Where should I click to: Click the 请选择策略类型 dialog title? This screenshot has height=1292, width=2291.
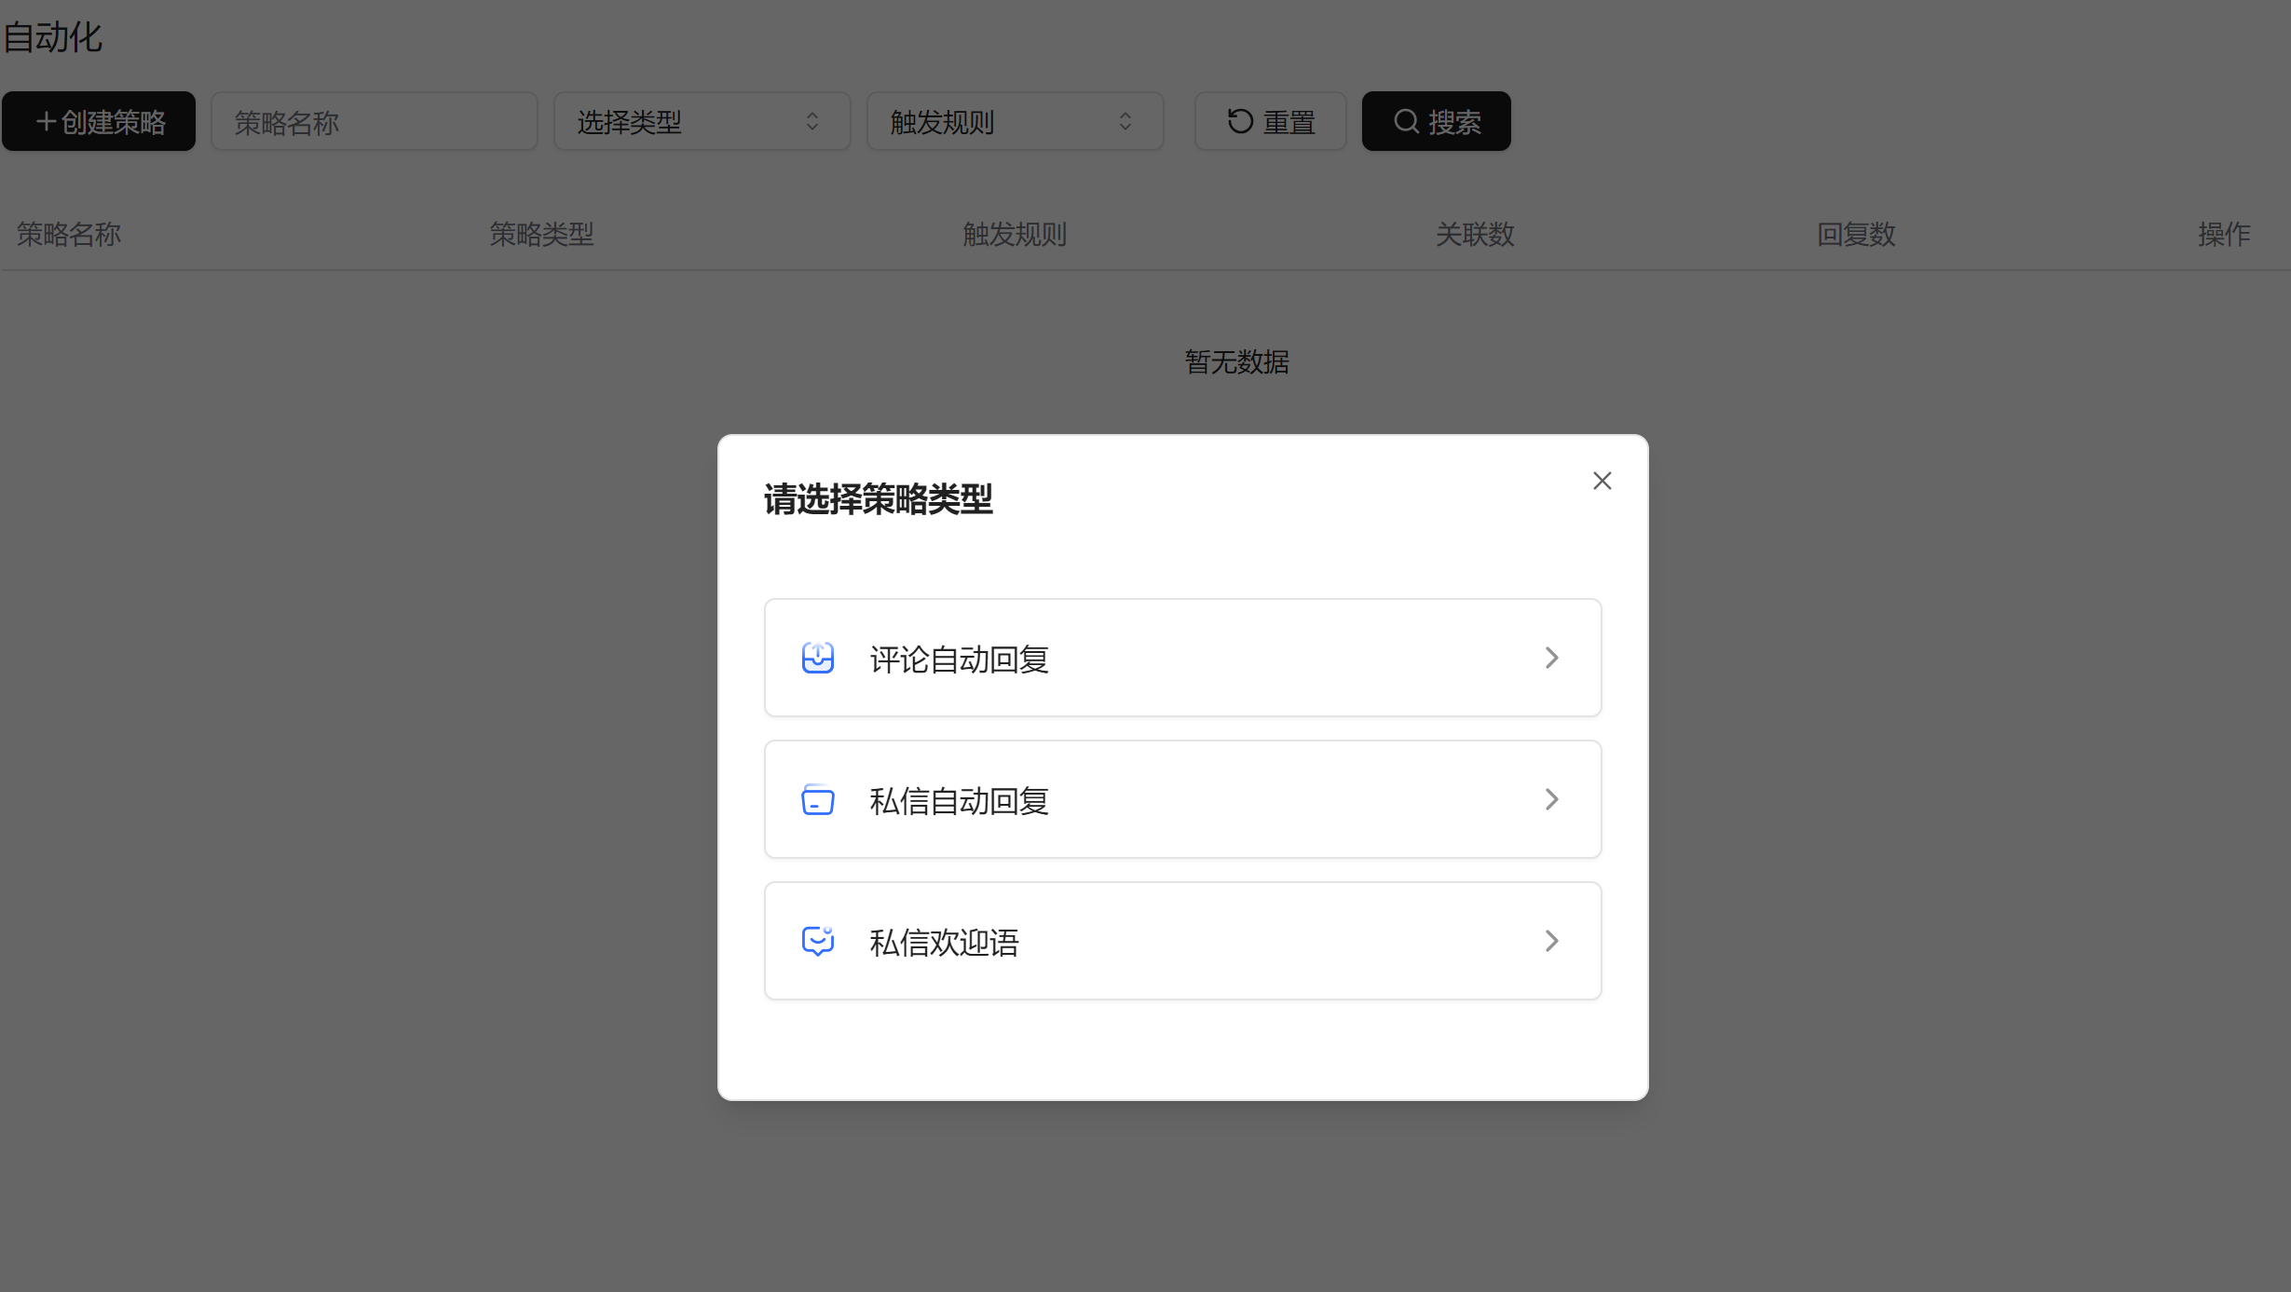[879, 499]
